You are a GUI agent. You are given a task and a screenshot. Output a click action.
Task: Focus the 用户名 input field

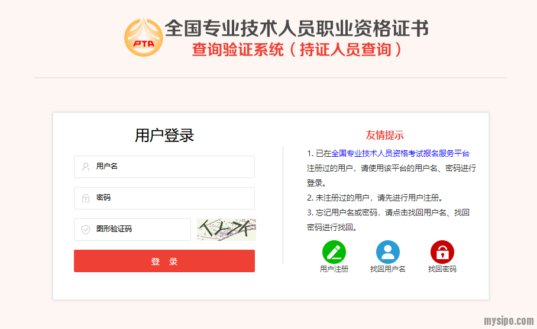tap(164, 167)
